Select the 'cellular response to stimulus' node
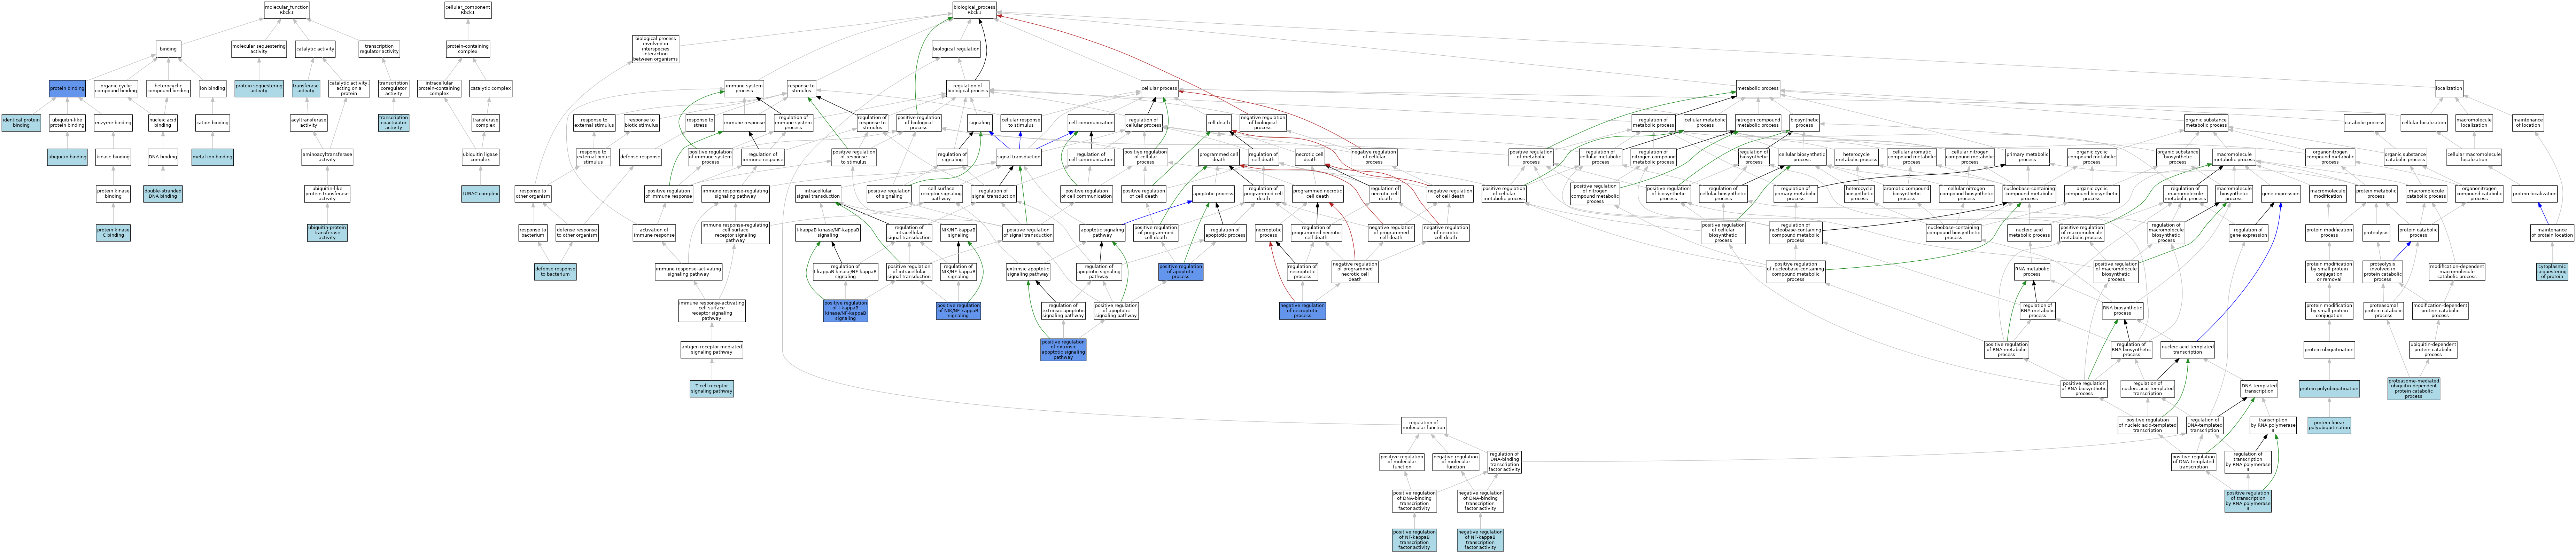This screenshot has width=2576, height=553. click(x=1020, y=123)
